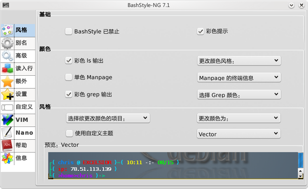The image size is (308, 189).
Task: Open the 更改颜色风格 dropdown
Action: pos(239,61)
